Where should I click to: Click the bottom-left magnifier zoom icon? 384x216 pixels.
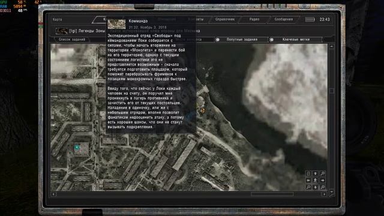pos(308,187)
